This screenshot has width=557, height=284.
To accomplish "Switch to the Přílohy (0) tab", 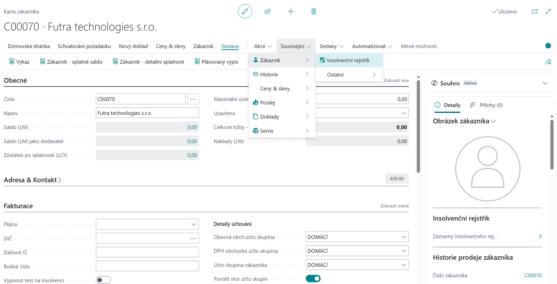I will [x=490, y=105].
